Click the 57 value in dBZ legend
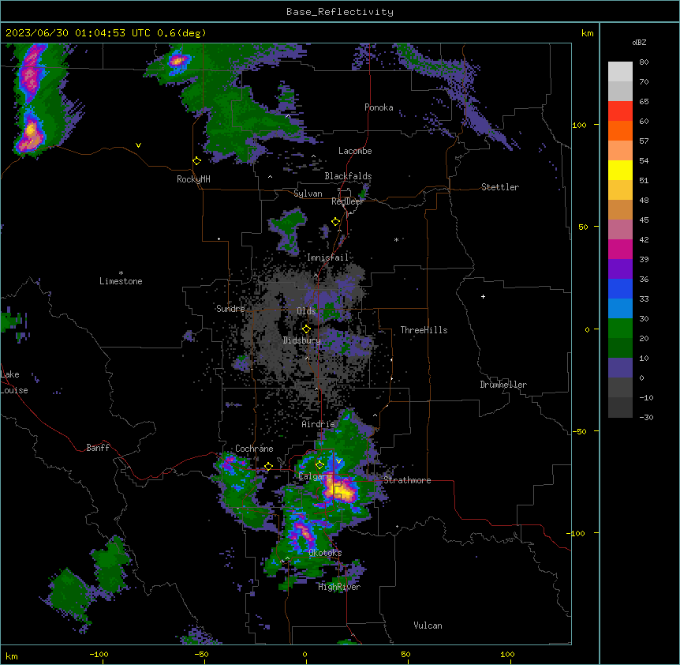680x665 pixels. coord(644,141)
